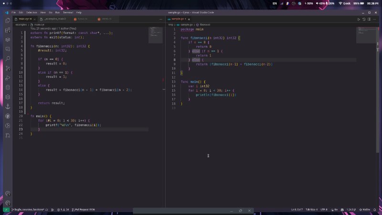Open timeline history icon in right editor toolbar
The width and height of the screenshot is (382, 215).
(x=364, y=19)
